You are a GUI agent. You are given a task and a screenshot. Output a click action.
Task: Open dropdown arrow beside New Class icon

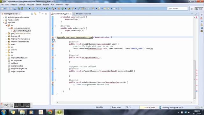click(x=65, y=9)
